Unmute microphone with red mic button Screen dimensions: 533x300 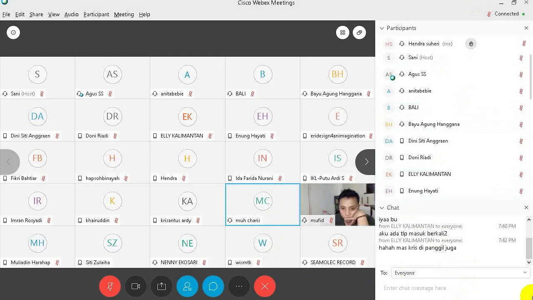[110, 286]
